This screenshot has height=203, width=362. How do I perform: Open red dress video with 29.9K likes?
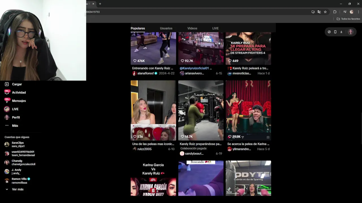248,110
